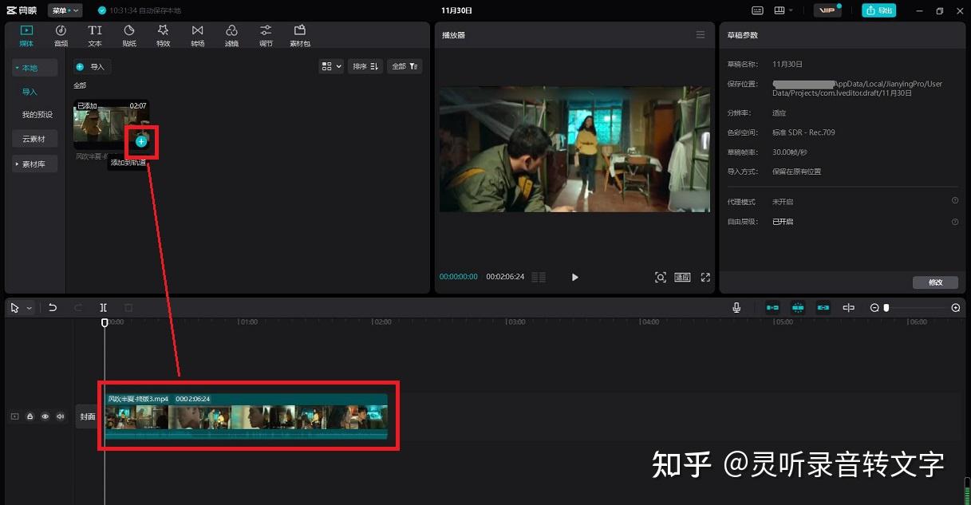Open the 滤镜 (Filters) panel icon
This screenshot has height=505, width=971.
232,36
